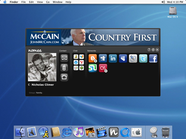Open the blue puzzle-figure network icon beside Blogger
The height and width of the screenshot is (139, 186).
(x=103, y=58)
